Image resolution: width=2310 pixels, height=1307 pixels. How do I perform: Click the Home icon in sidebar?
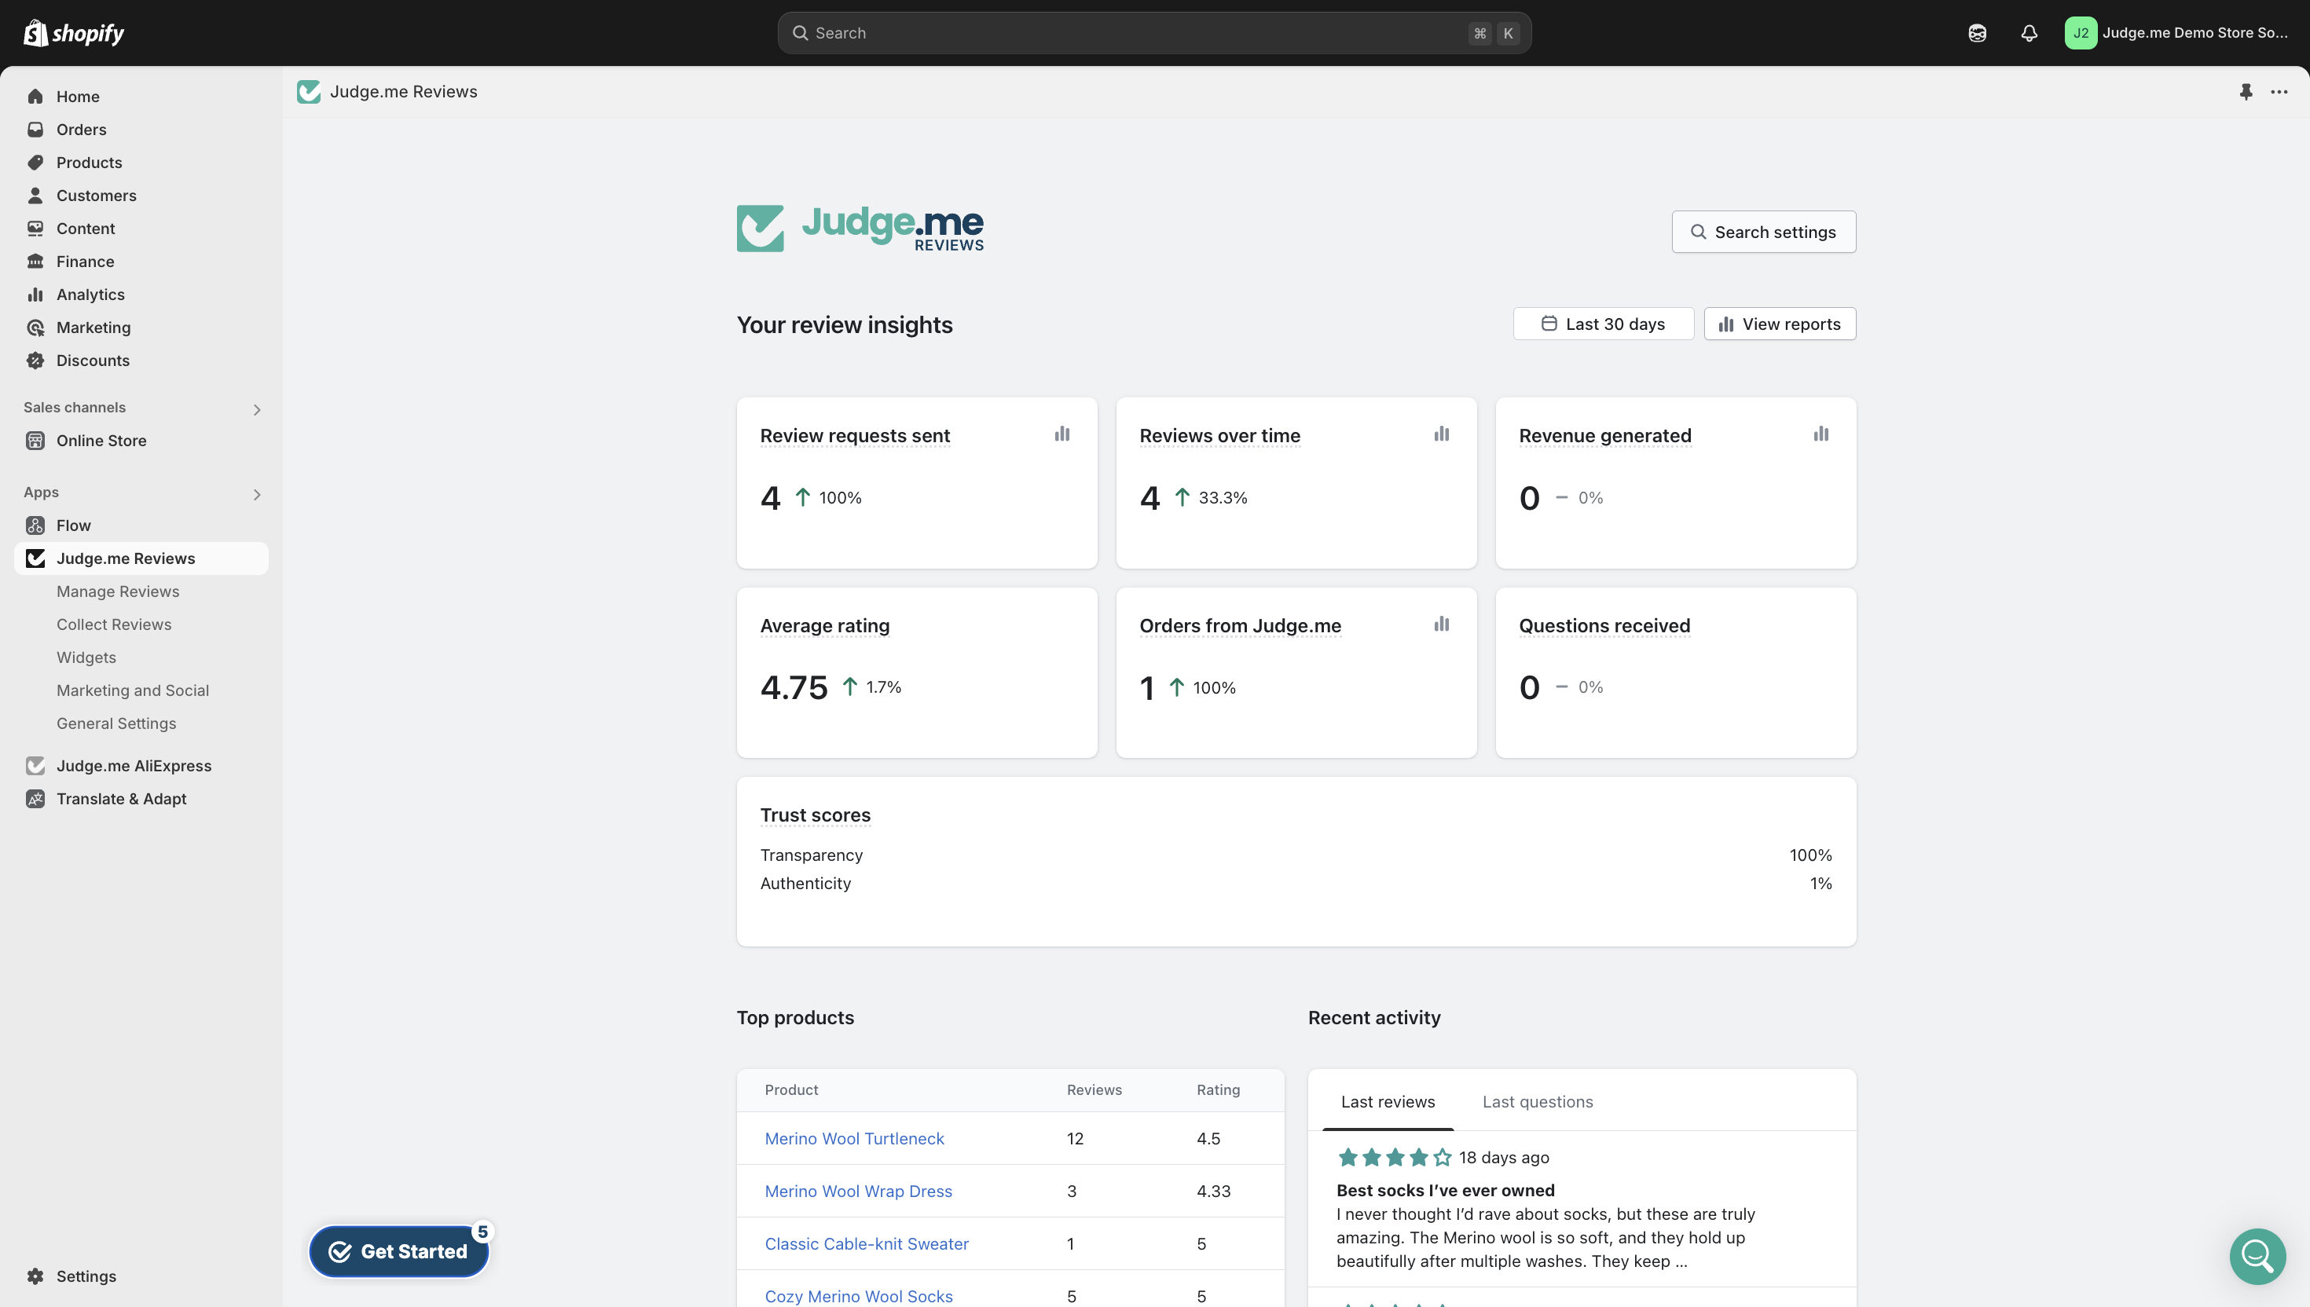pos(35,96)
